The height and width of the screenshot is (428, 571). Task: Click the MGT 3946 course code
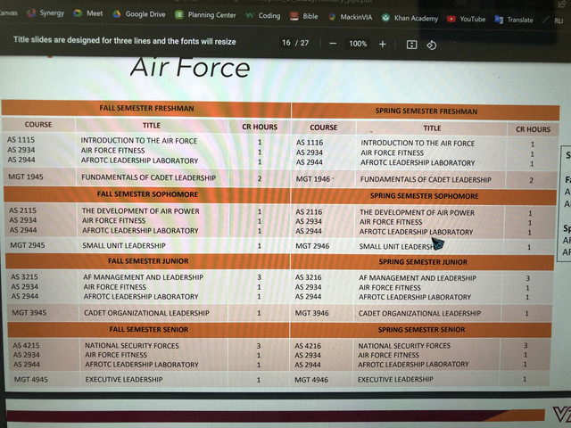coord(311,313)
